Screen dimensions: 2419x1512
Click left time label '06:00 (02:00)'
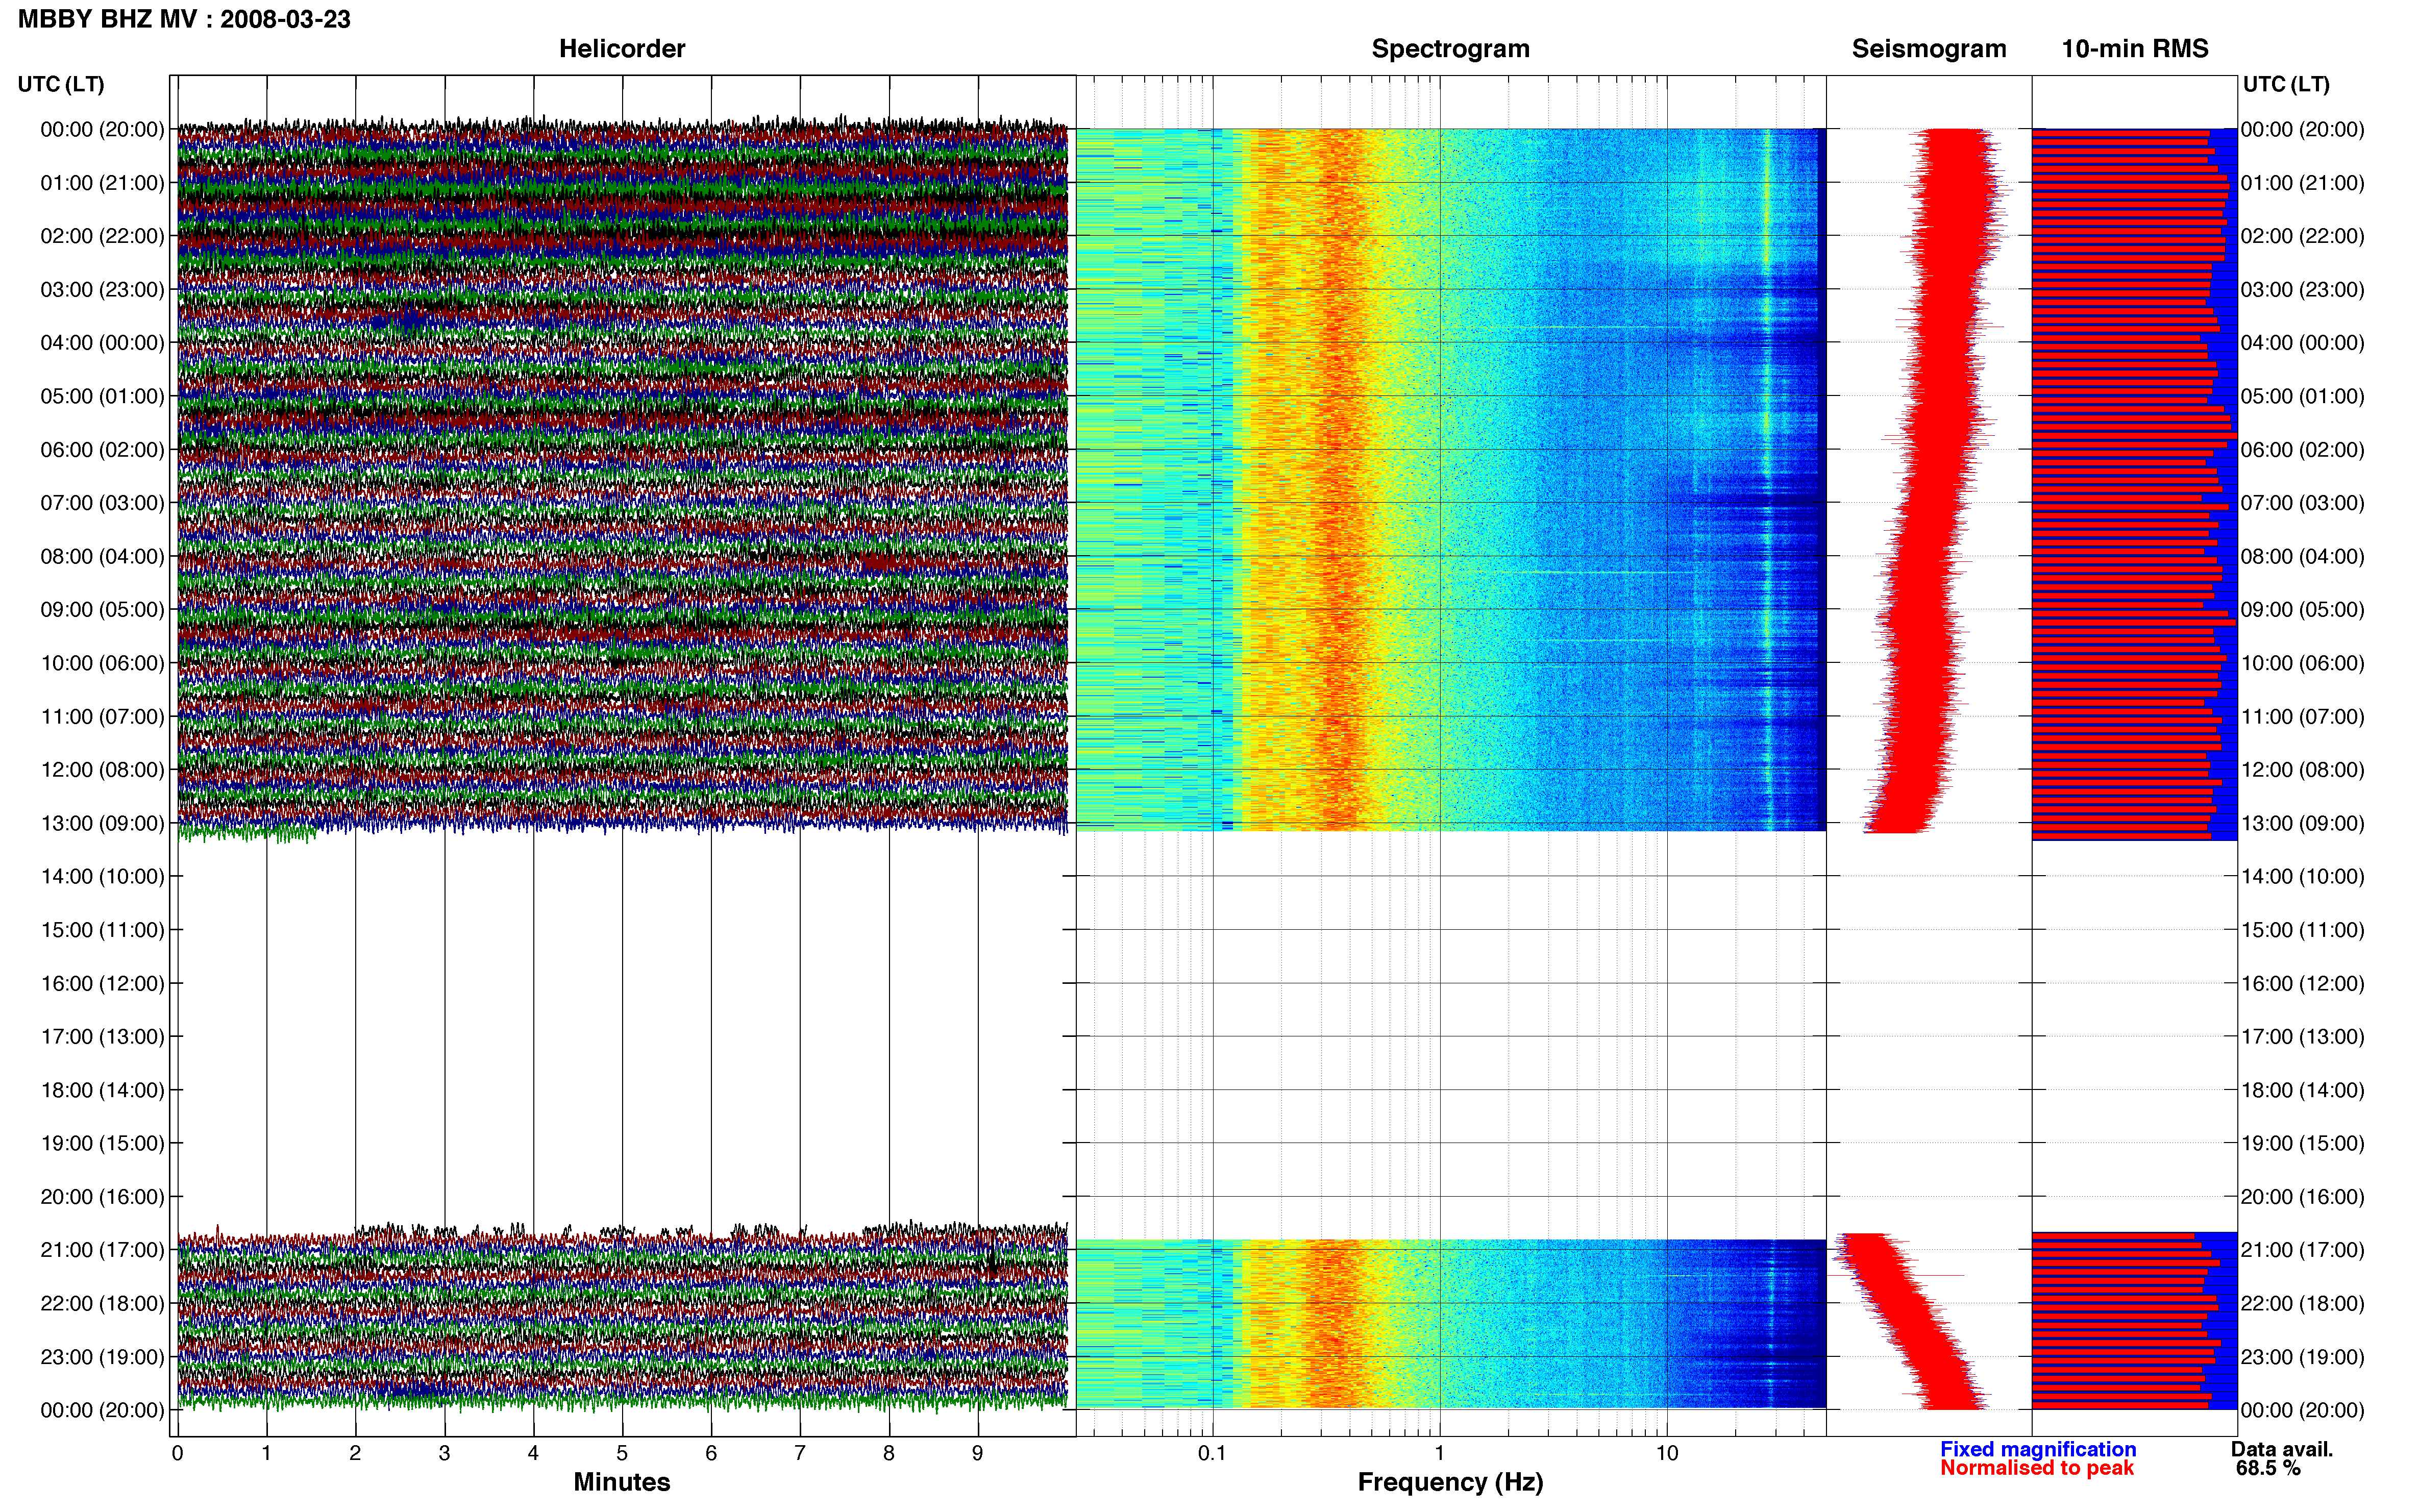103,450
